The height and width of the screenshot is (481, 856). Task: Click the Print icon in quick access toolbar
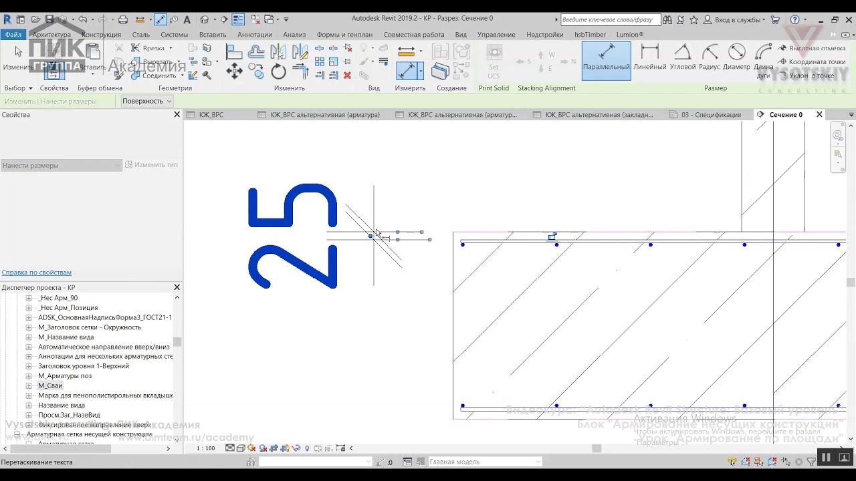(122, 19)
